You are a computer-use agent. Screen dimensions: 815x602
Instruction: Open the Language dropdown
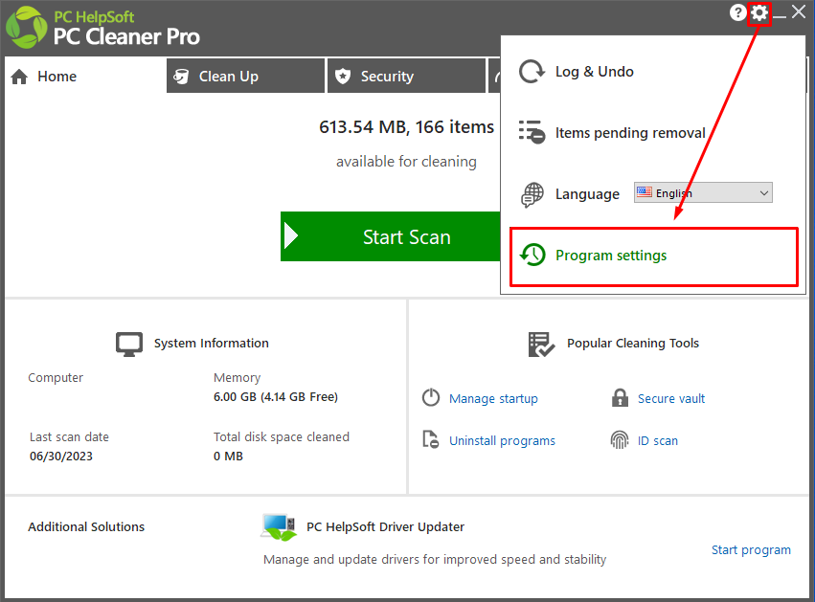tap(703, 192)
